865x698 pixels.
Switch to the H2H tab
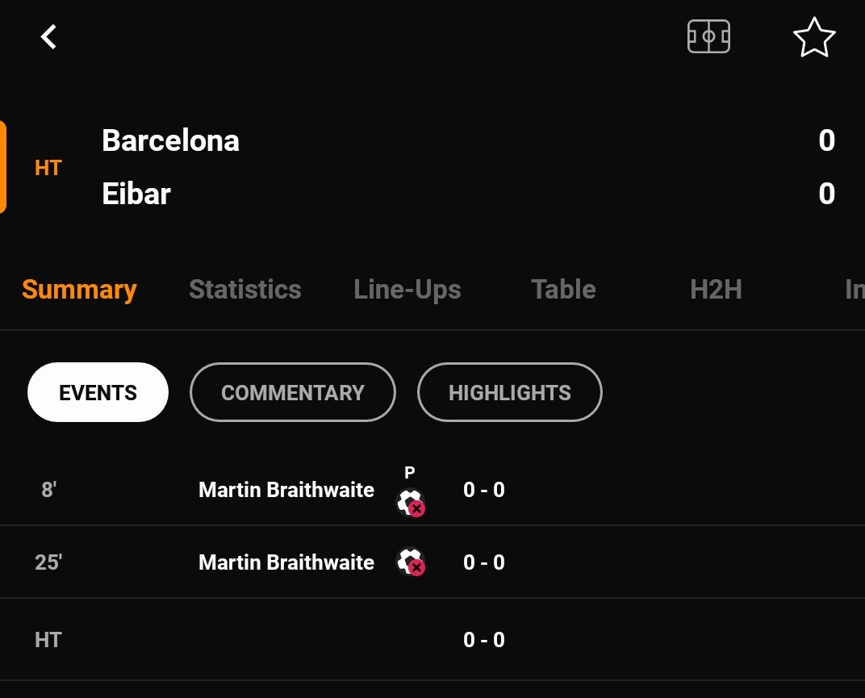(716, 290)
